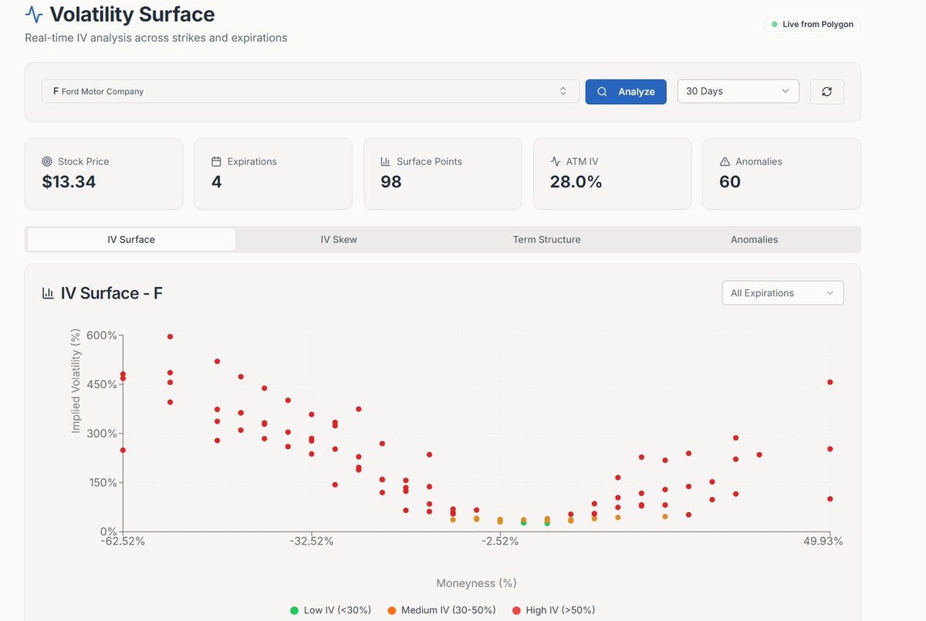Click the Implied Volatility (%) axis title

tap(76, 381)
